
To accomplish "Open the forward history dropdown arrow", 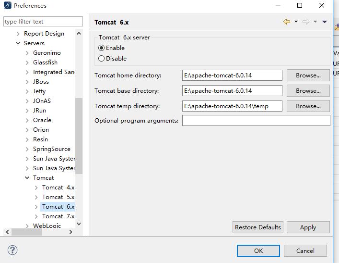I will (315, 22).
